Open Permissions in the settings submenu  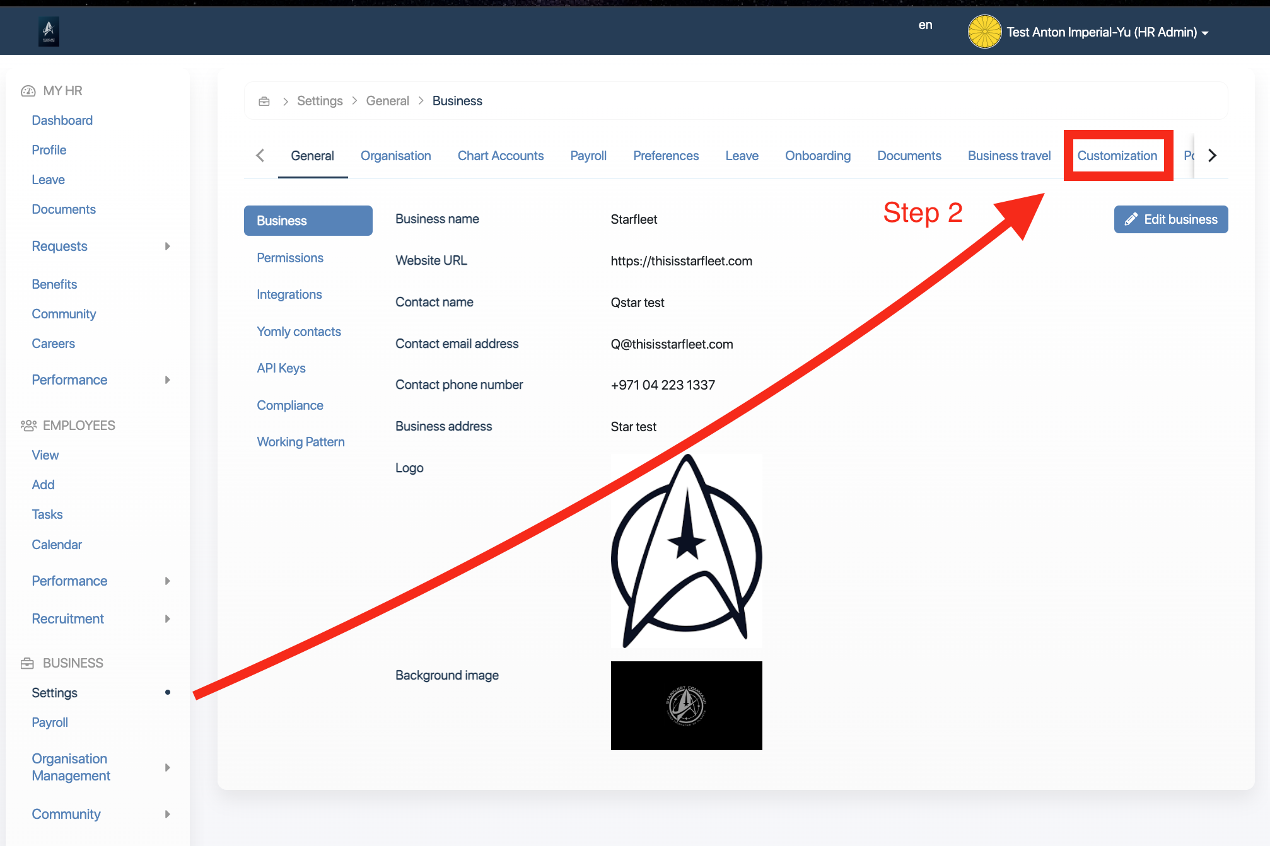(x=289, y=258)
